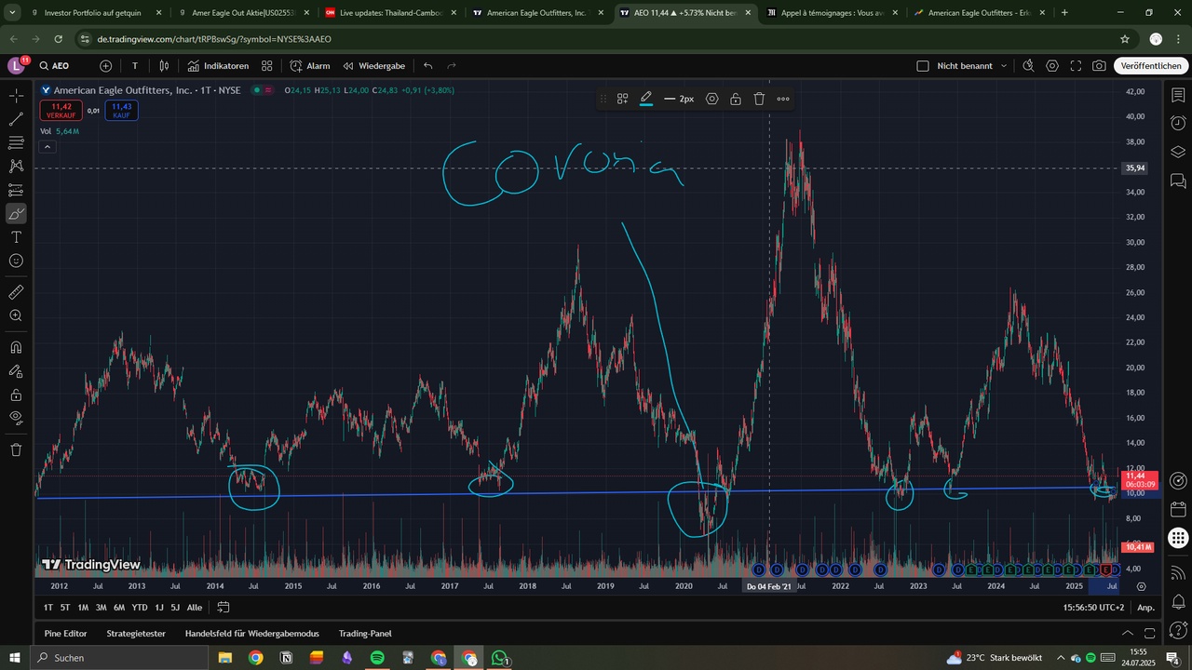Open the Fibonacci retracement tools
The width and height of the screenshot is (1192, 670).
[x=16, y=142]
